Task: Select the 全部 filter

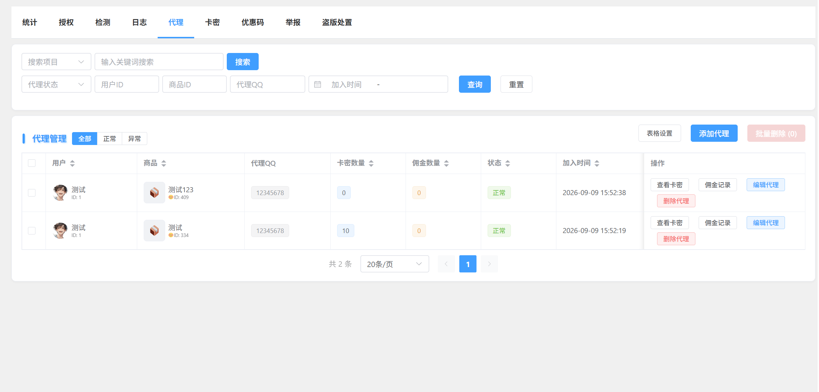Action: coord(85,139)
